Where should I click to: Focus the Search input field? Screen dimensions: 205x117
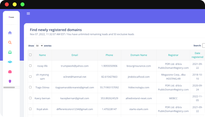pos(204,46)
